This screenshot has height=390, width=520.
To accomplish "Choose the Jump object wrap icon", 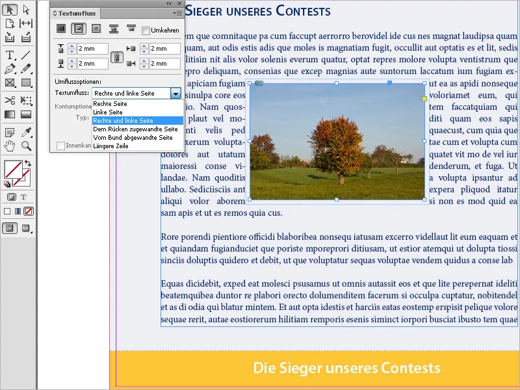I will 114,29.
